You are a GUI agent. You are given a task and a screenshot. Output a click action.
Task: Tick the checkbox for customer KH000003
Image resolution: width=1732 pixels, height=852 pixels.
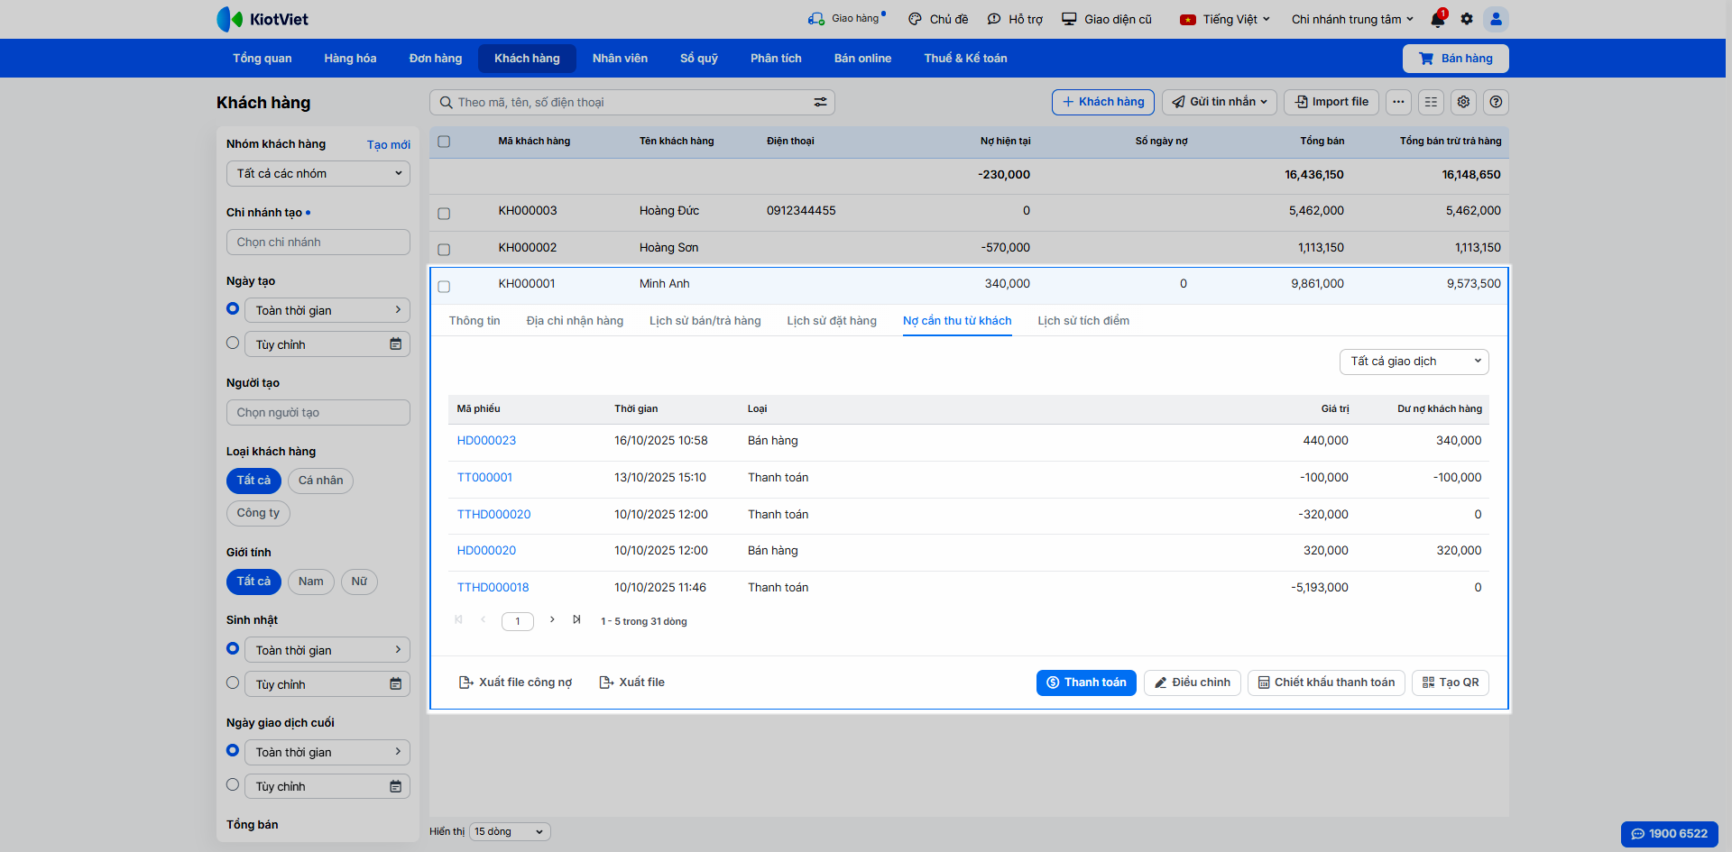click(444, 214)
